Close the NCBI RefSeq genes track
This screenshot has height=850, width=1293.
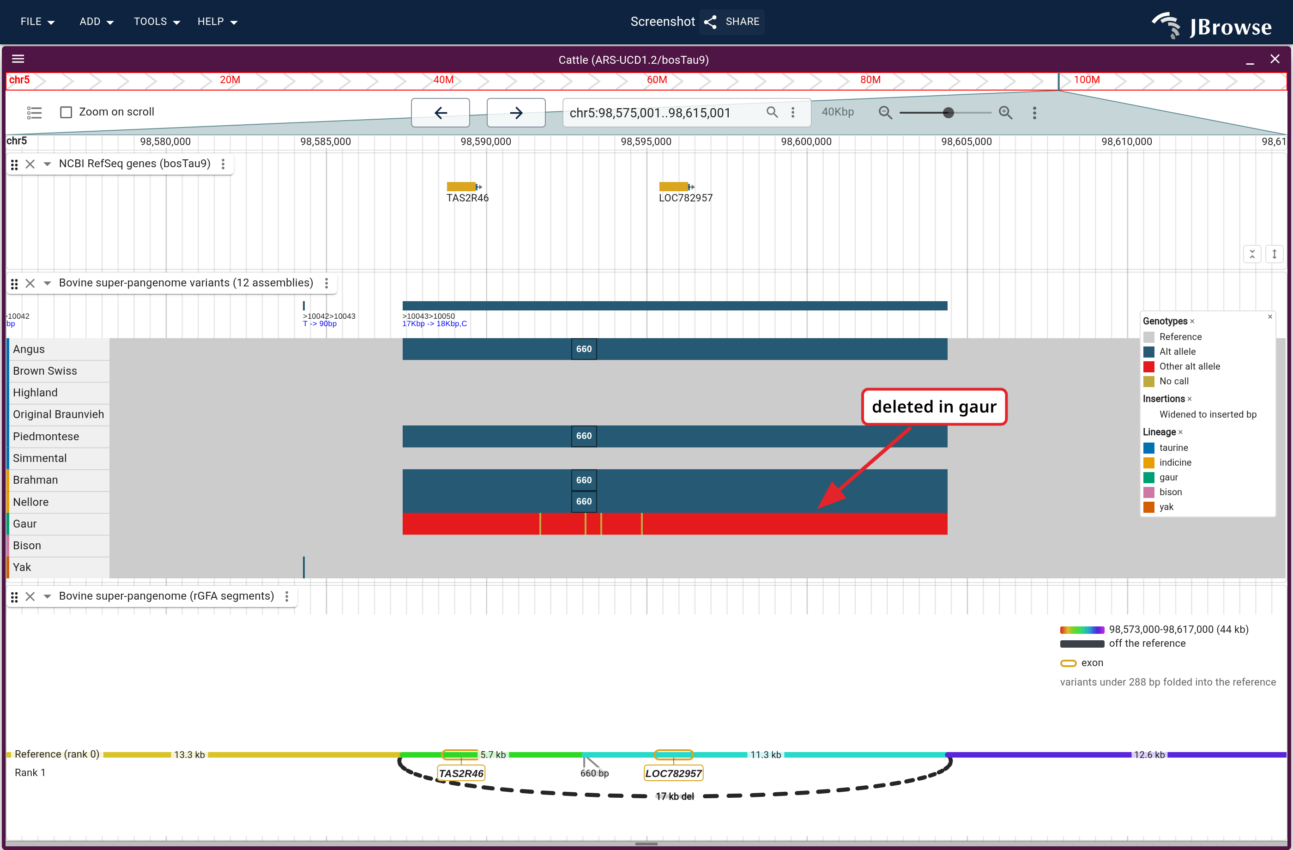30,164
